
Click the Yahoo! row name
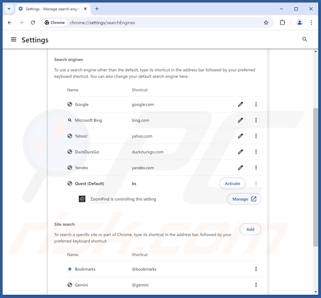click(x=81, y=136)
